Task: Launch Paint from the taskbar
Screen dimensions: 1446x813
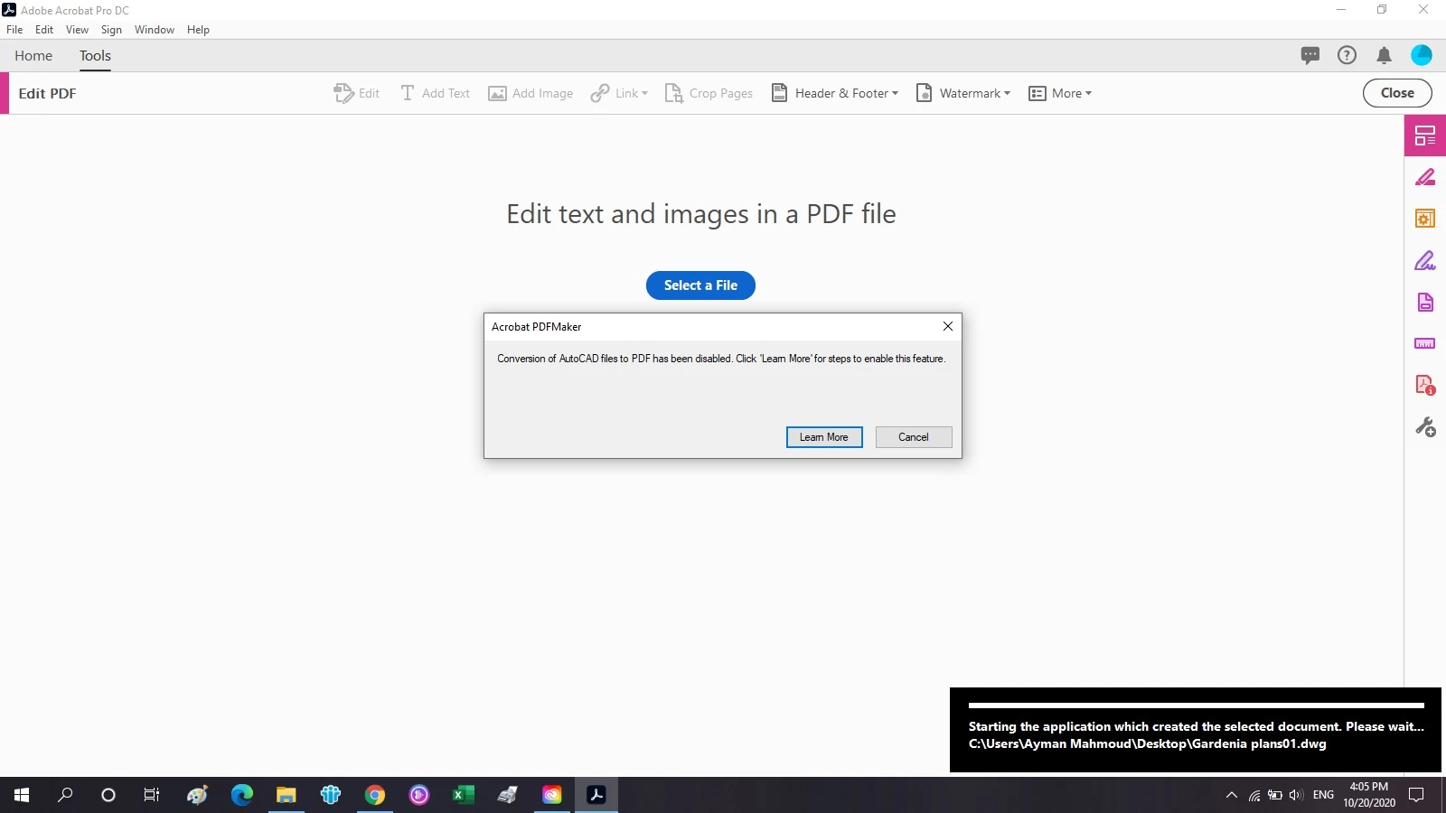Action: click(x=197, y=795)
